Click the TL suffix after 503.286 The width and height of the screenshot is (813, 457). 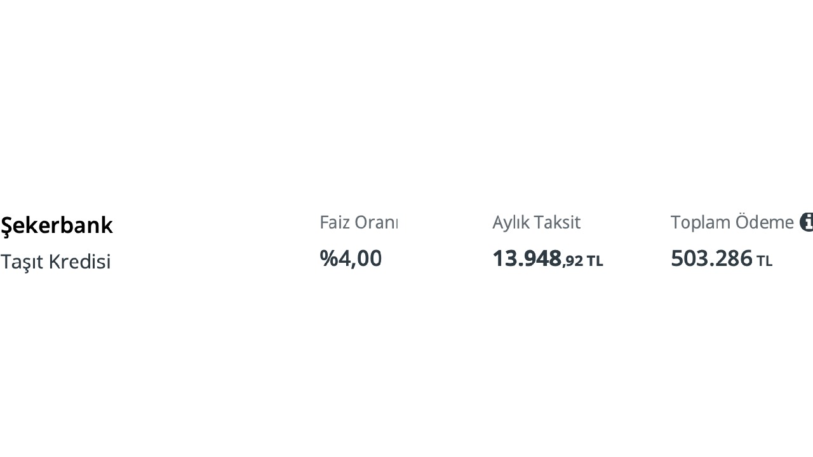(x=764, y=262)
